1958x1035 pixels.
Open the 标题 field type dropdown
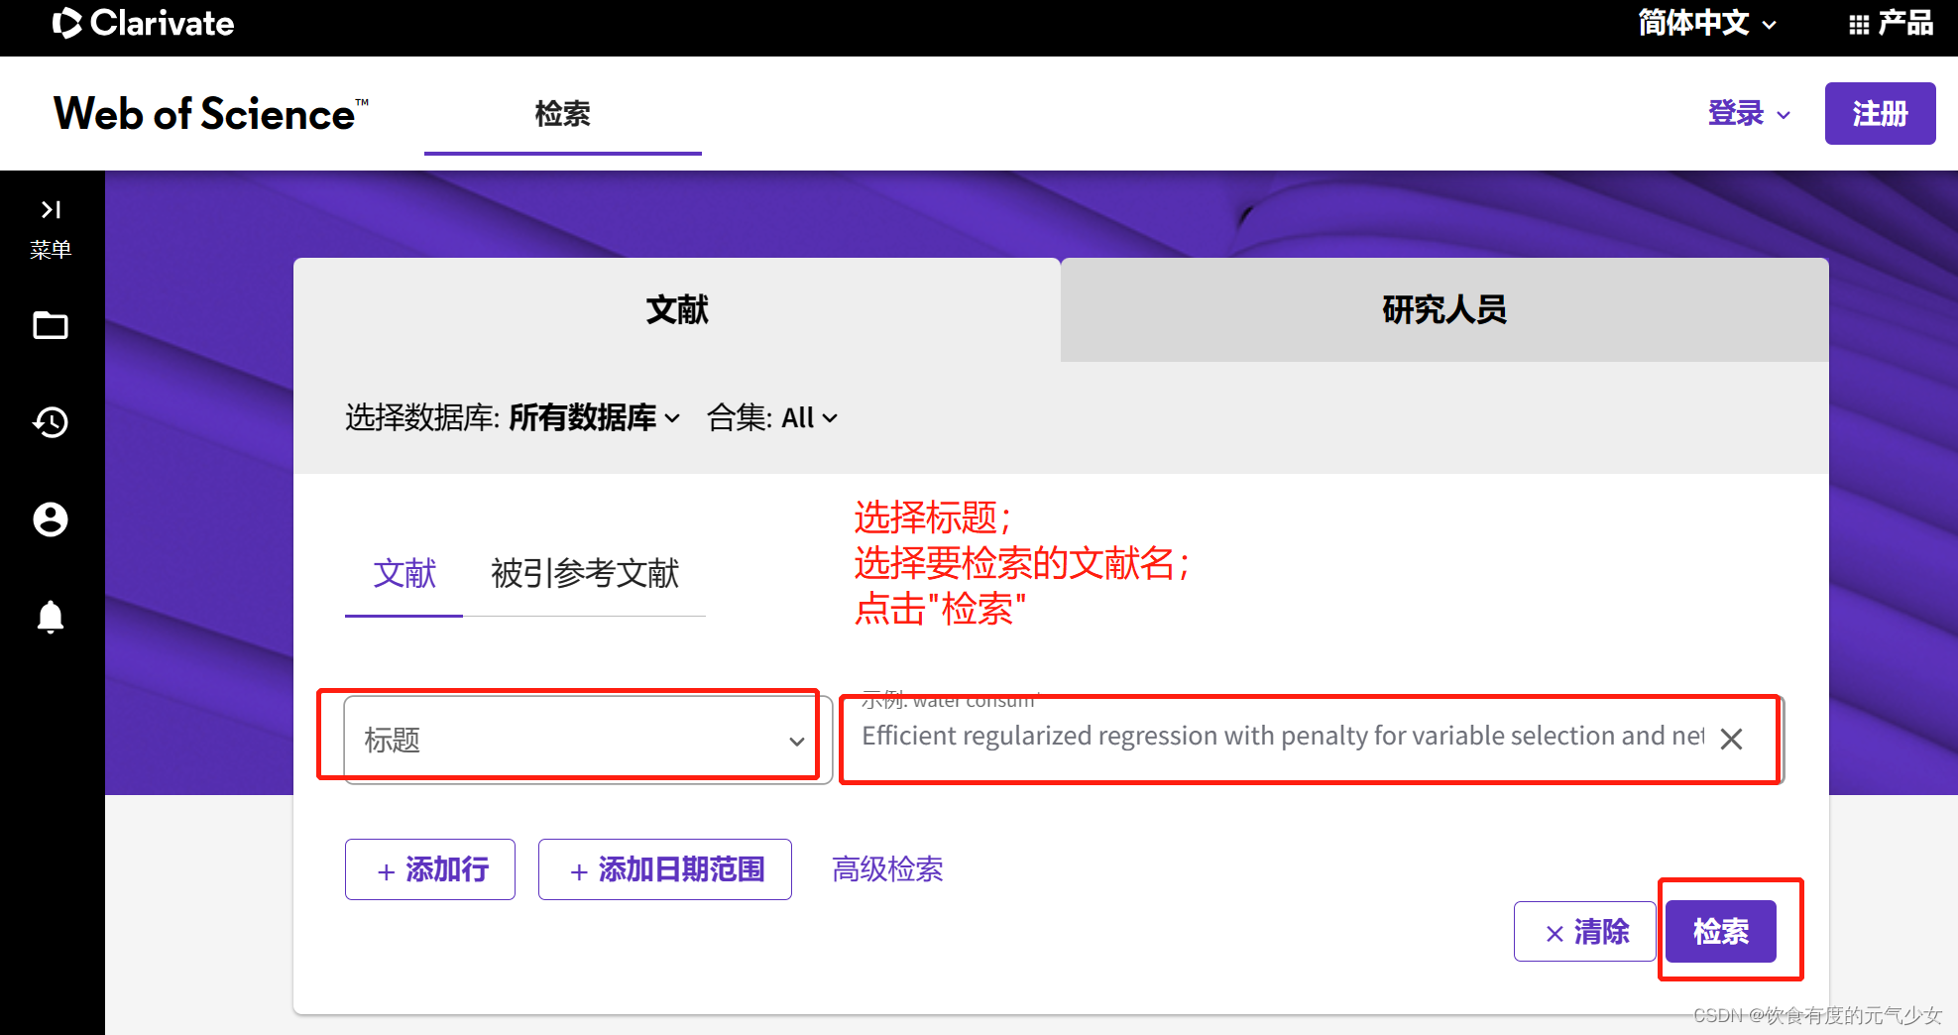coord(589,740)
